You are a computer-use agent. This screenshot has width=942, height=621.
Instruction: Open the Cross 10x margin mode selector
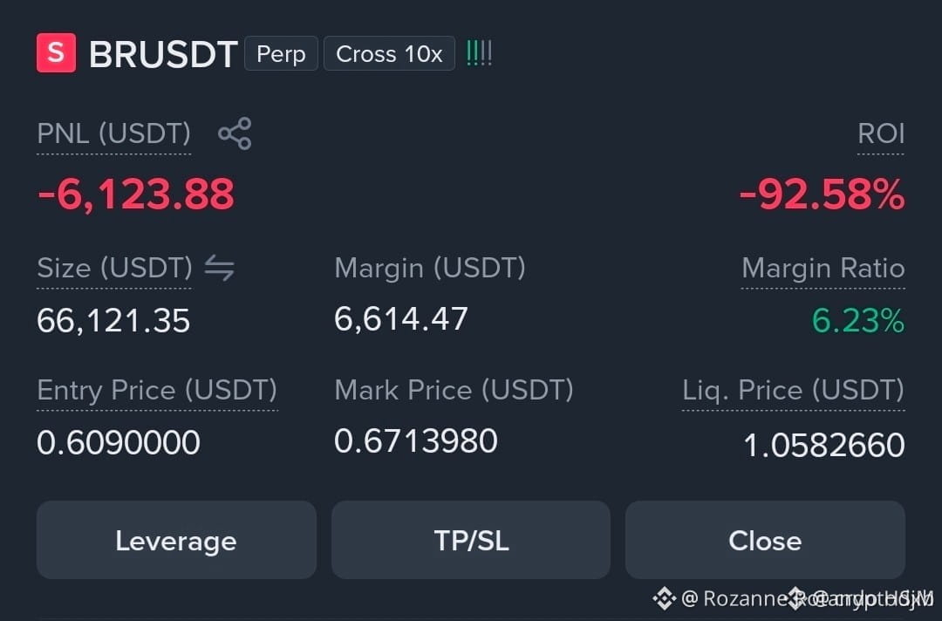pyautogui.click(x=389, y=53)
